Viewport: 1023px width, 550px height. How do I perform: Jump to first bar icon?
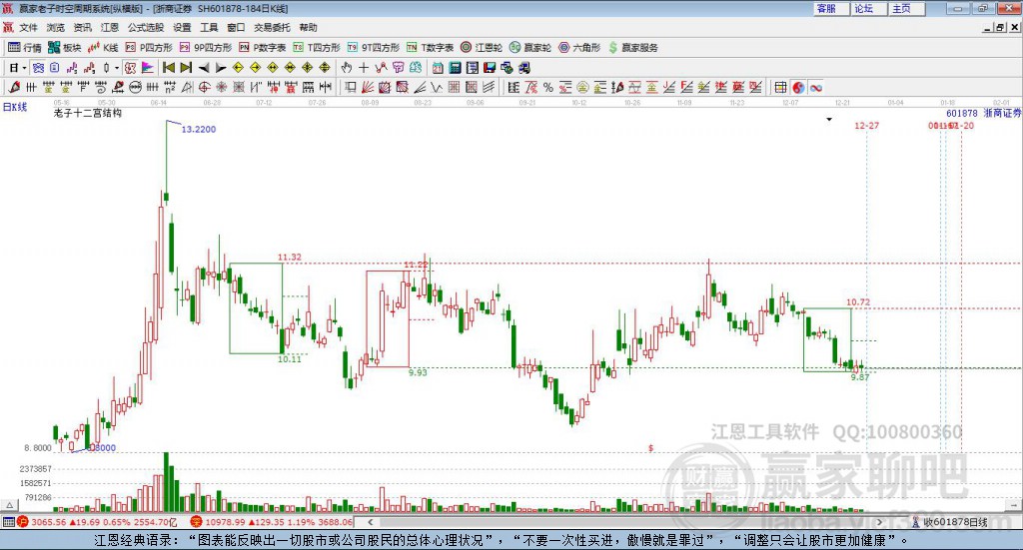pos(168,68)
